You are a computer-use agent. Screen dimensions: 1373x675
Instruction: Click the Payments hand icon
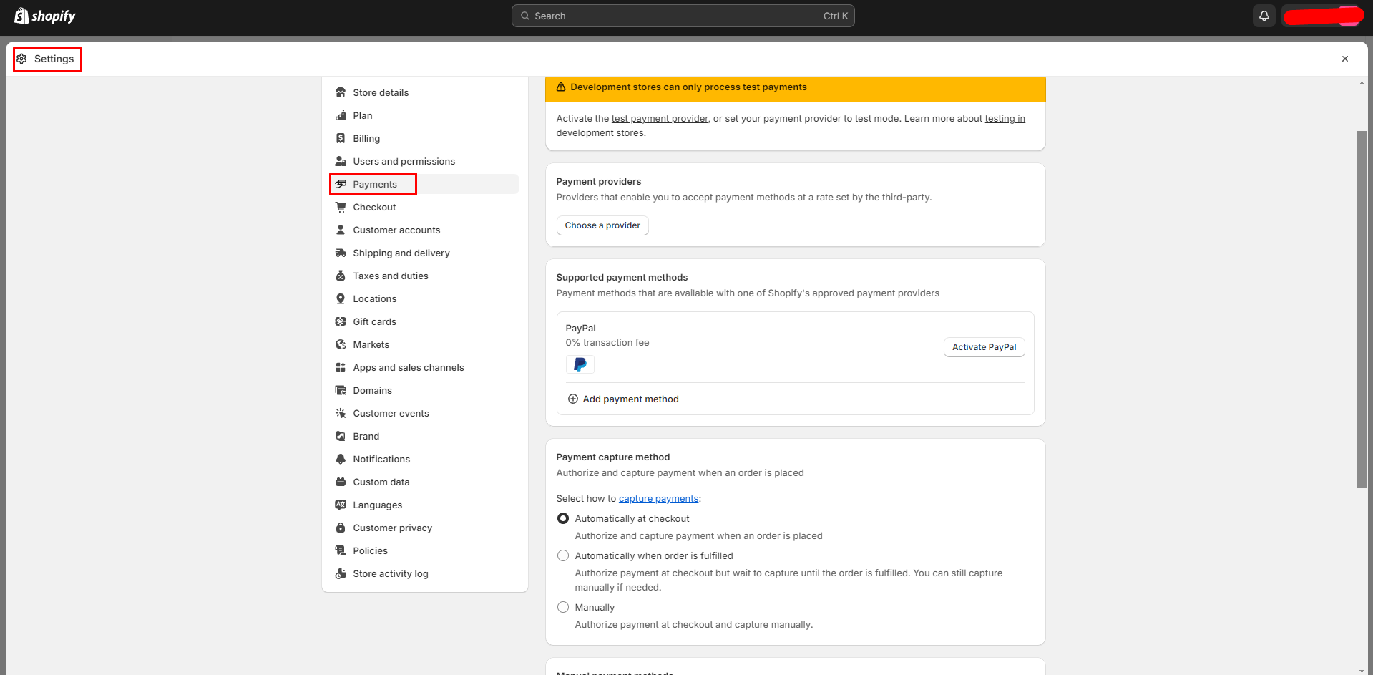(341, 184)
